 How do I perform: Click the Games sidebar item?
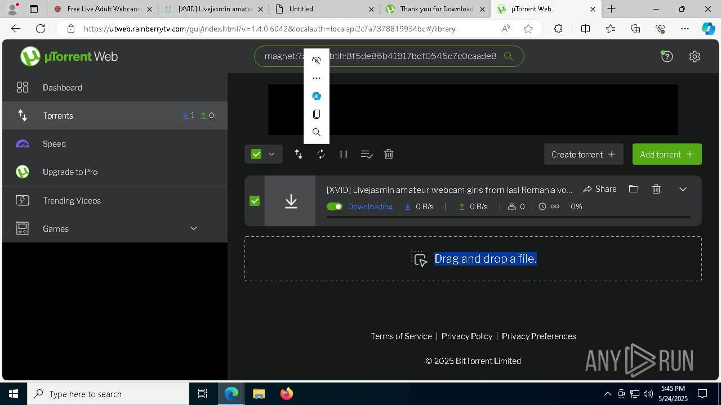(x=115, y=228)
